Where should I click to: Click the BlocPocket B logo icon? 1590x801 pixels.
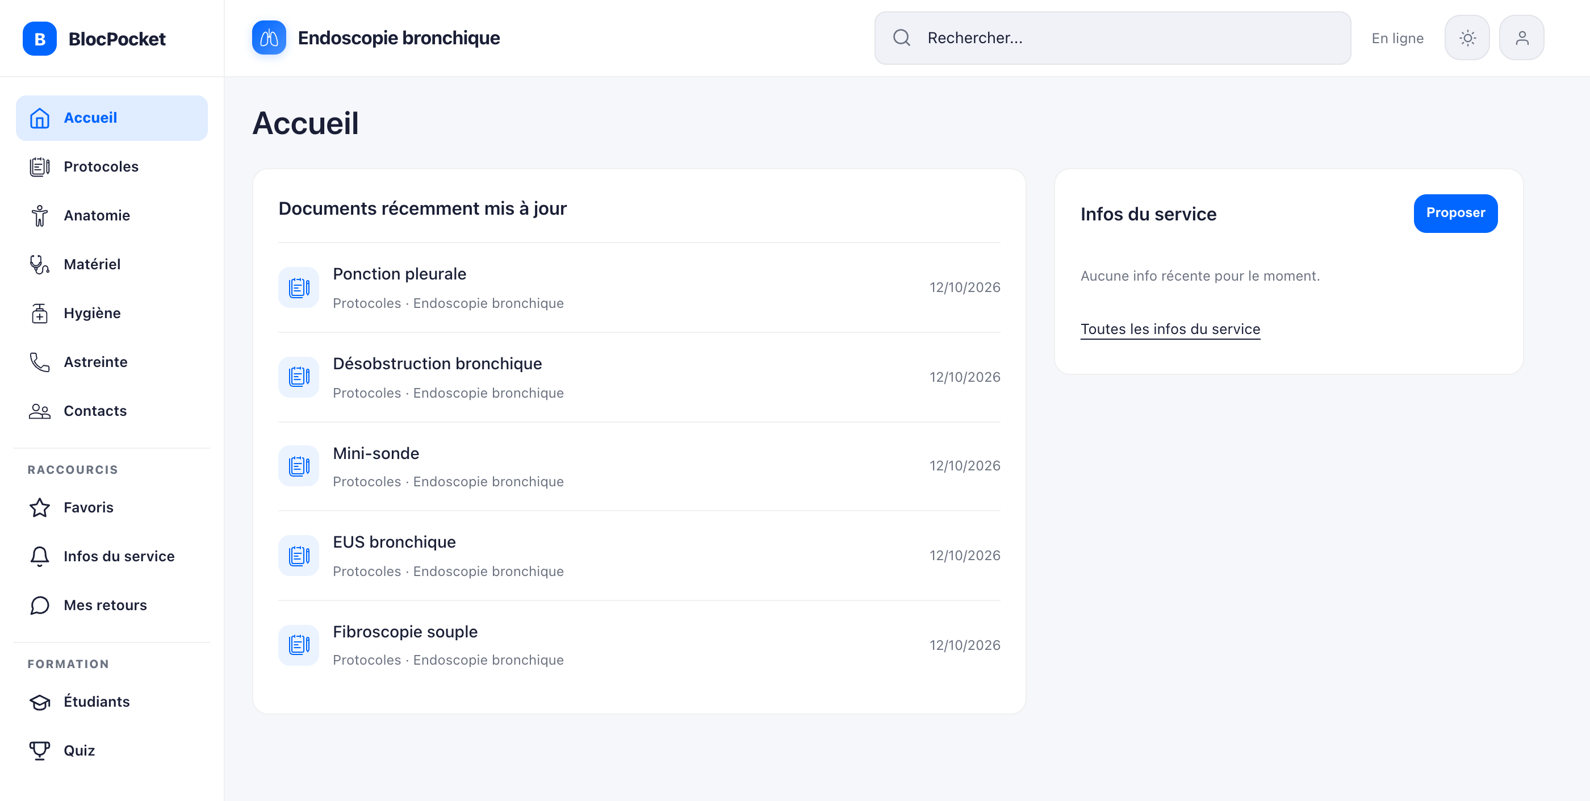click(40, 38)
